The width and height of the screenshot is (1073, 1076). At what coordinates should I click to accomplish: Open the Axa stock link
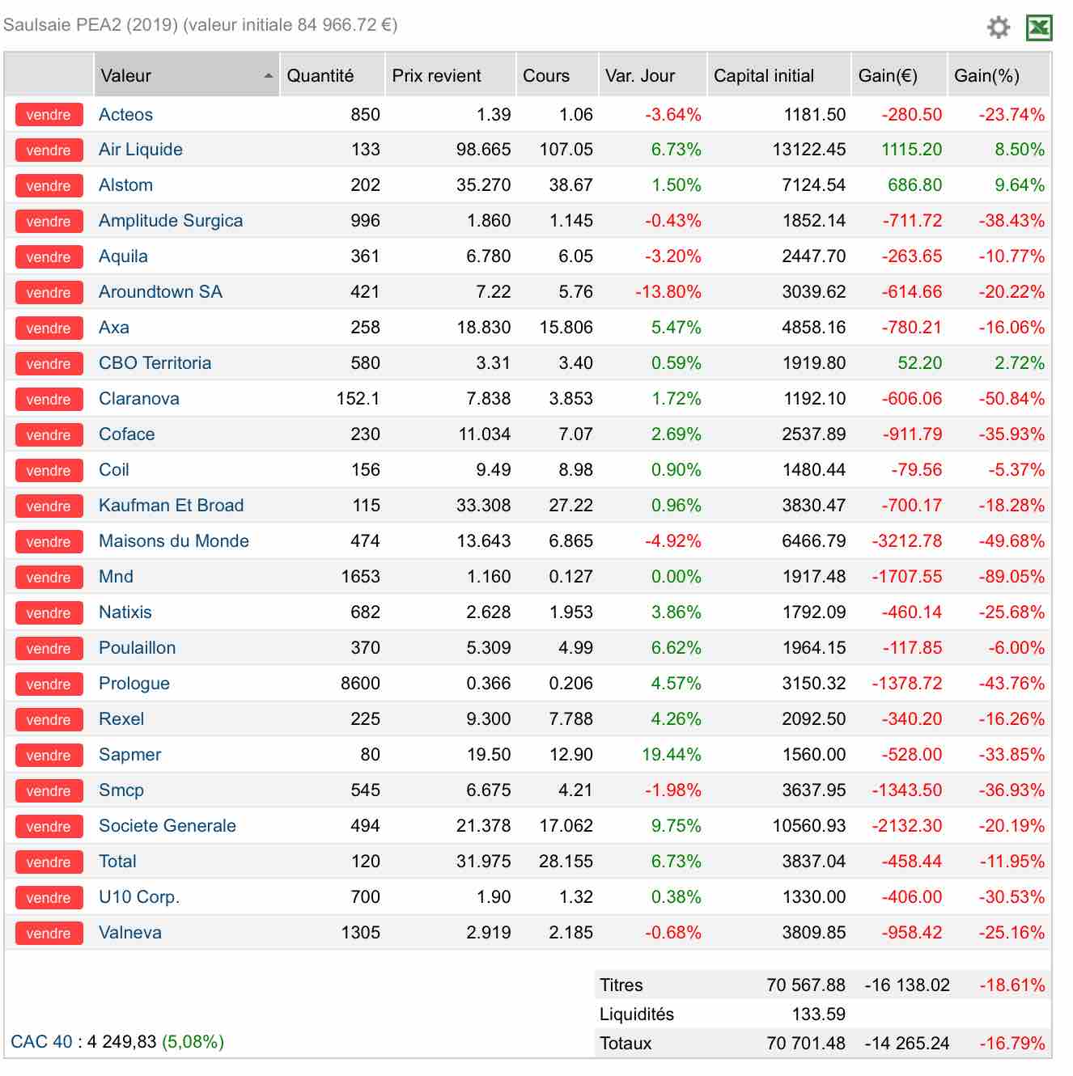pyautogui.click(x=114, y=328)
